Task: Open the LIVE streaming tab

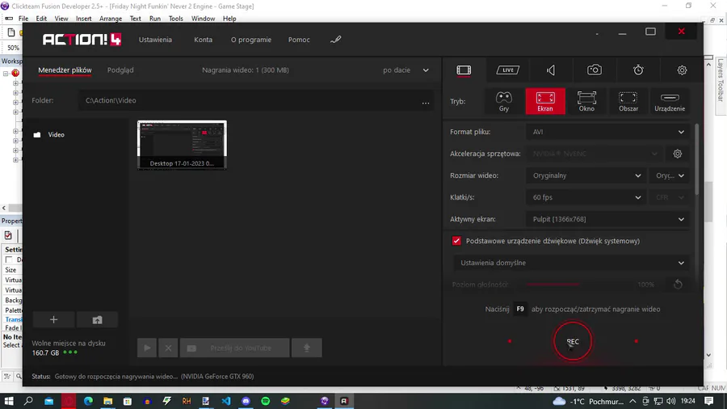Action: click(x=508, y=70)
